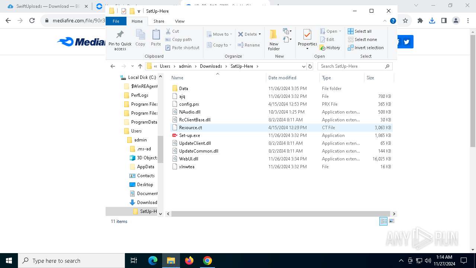Click the History command

pyautogui.click(x=330, y=48)
